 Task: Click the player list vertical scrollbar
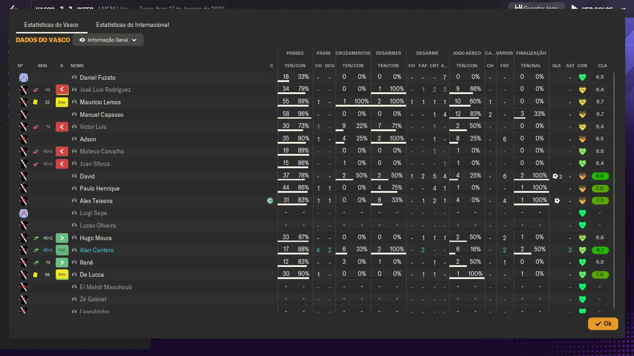click(615, 190)
